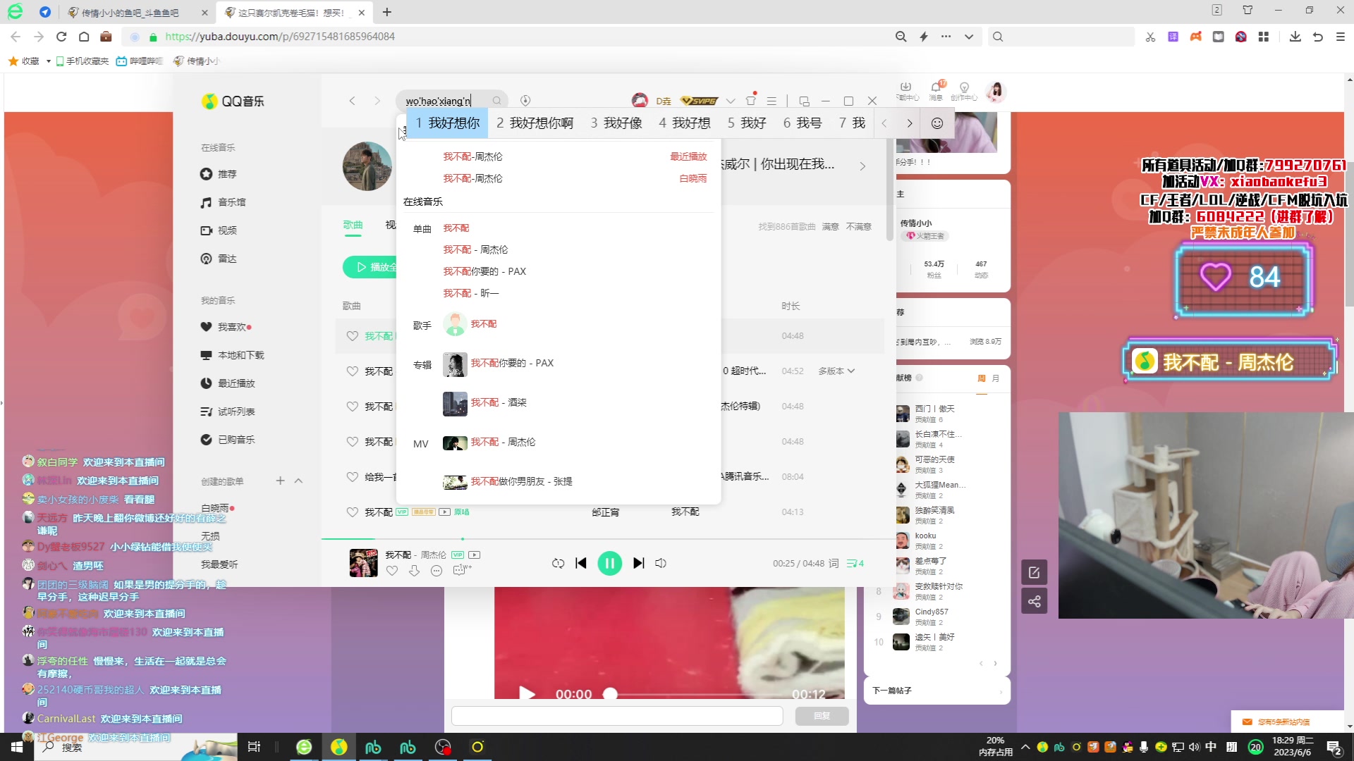Skip to the next track

tap(638, 563)
